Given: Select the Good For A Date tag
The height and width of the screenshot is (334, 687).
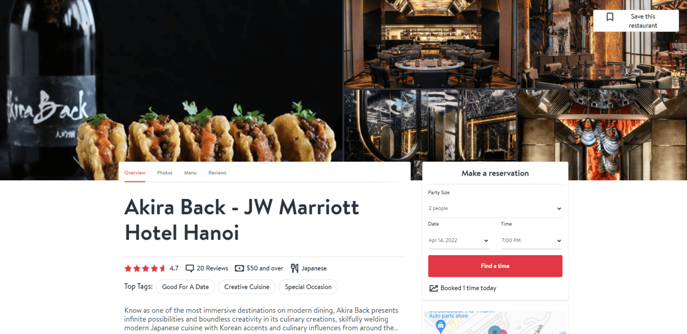Looking at the screenshot, I should (185, 287).
